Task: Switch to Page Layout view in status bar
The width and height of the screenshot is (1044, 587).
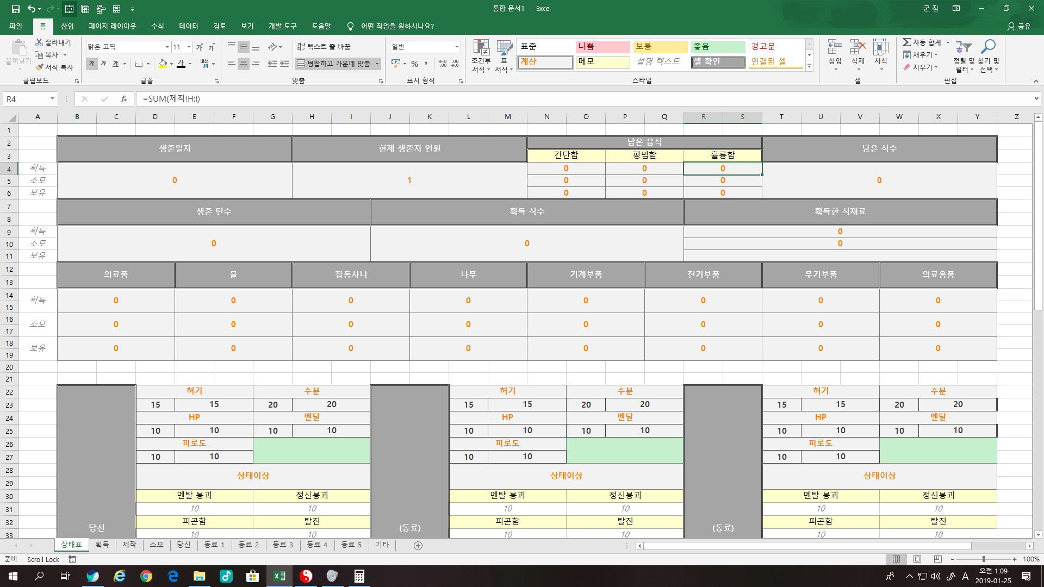Action: click(917, 559)
